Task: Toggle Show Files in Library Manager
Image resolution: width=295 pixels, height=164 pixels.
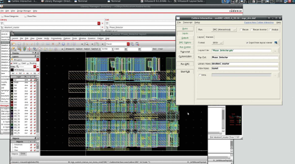Action: (26, 16)
